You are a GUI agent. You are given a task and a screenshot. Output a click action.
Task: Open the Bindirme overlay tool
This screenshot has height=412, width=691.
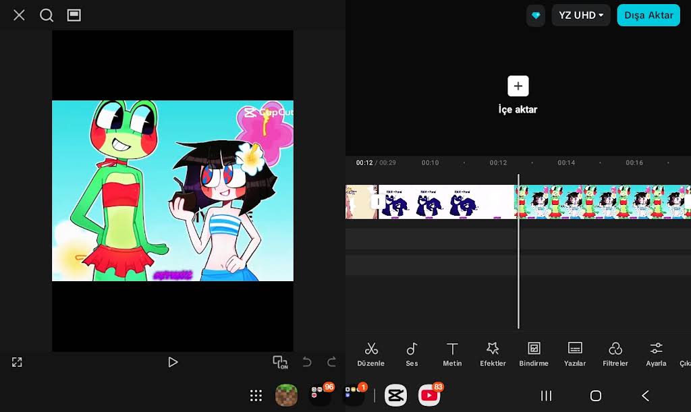click(x=534, y=354)
